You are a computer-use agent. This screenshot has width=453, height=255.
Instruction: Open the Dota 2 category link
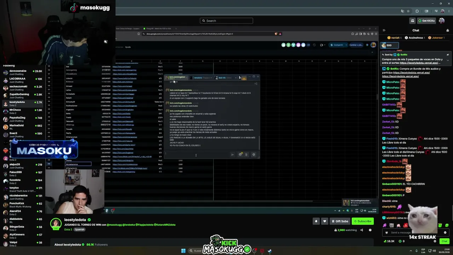click(x=68, y=229)
